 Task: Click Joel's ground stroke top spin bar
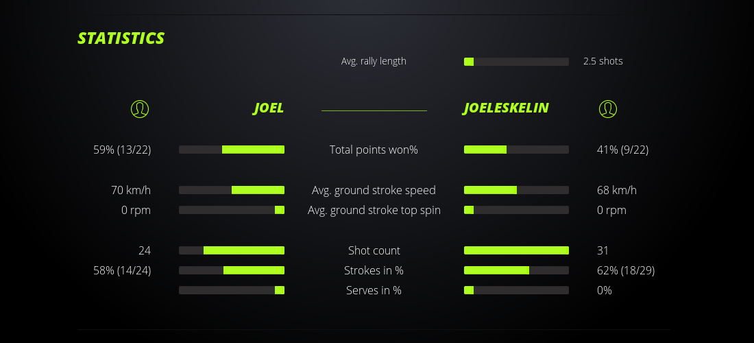(232, 210)
